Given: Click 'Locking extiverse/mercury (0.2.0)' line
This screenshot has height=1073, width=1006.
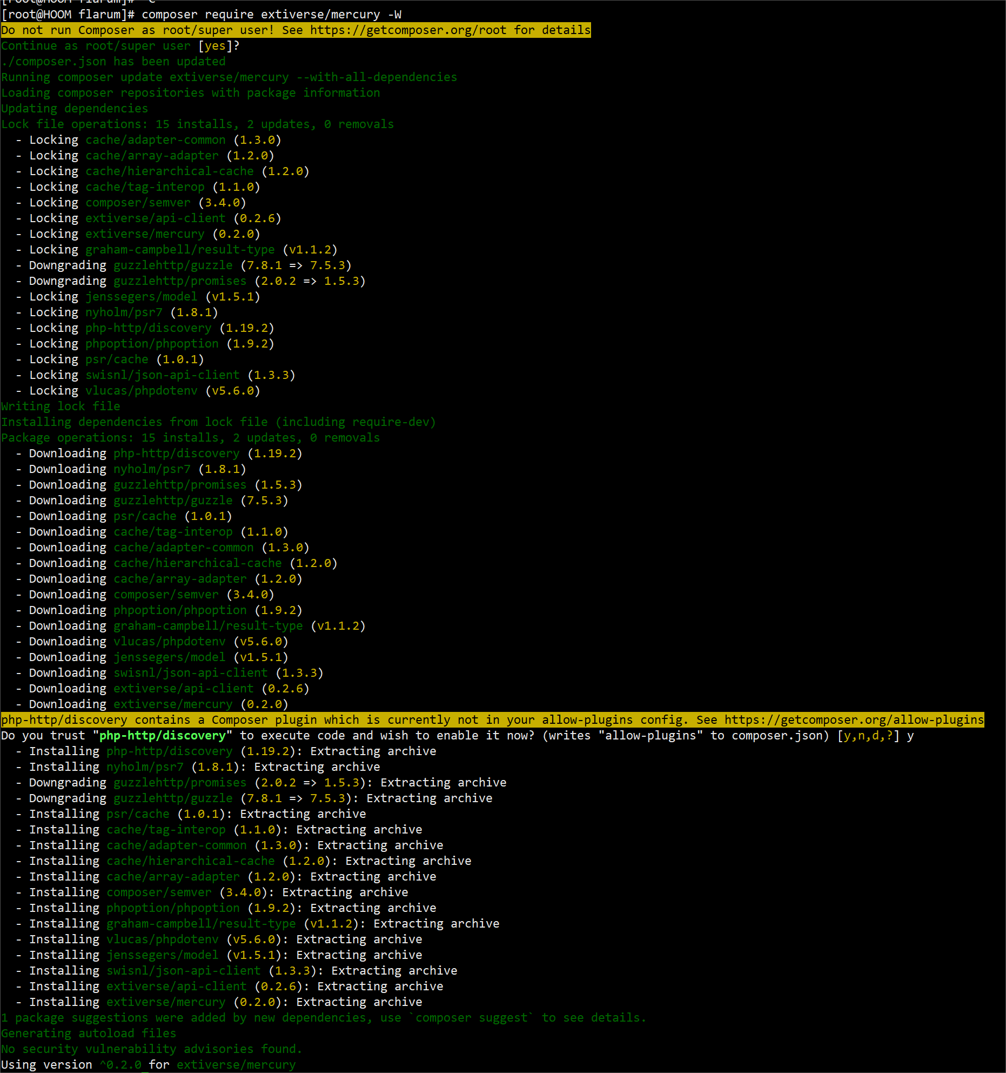Looking at the screenshot, I should coord(138,234).
